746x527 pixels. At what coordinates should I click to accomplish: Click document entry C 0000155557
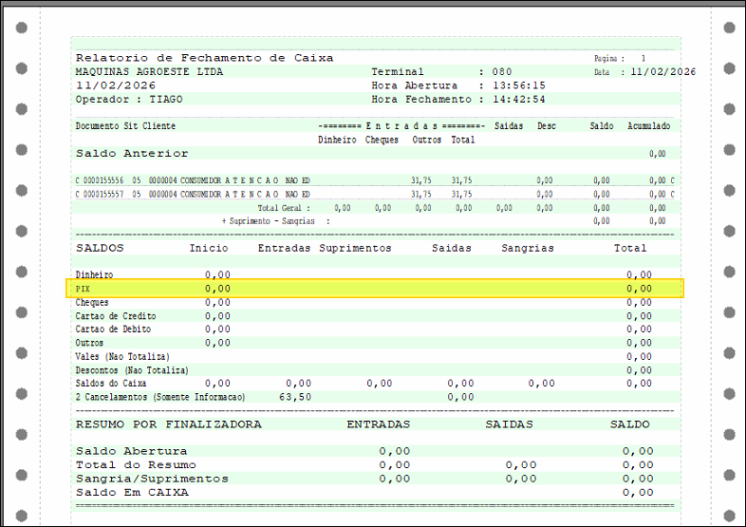tap(101, 194)
